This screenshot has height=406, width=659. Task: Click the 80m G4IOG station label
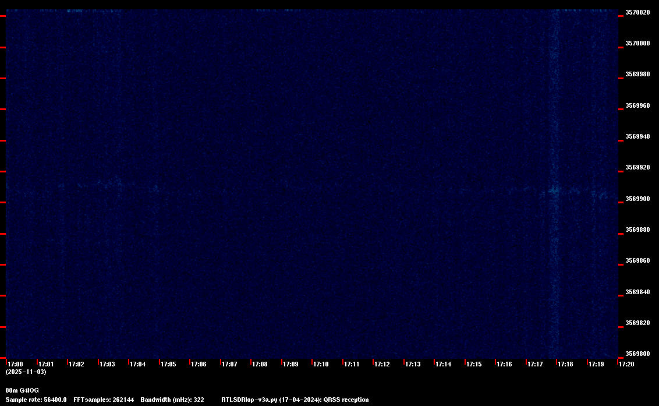click(x=22, y=390)
